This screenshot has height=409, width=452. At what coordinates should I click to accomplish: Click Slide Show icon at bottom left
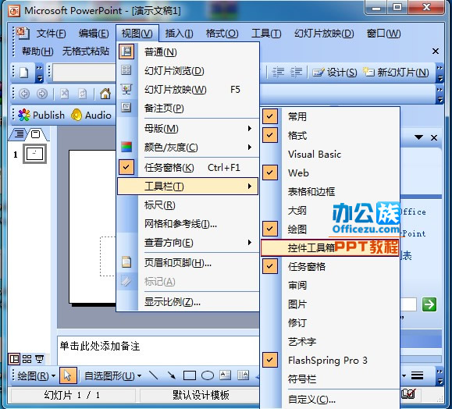[x=40, y=359]
